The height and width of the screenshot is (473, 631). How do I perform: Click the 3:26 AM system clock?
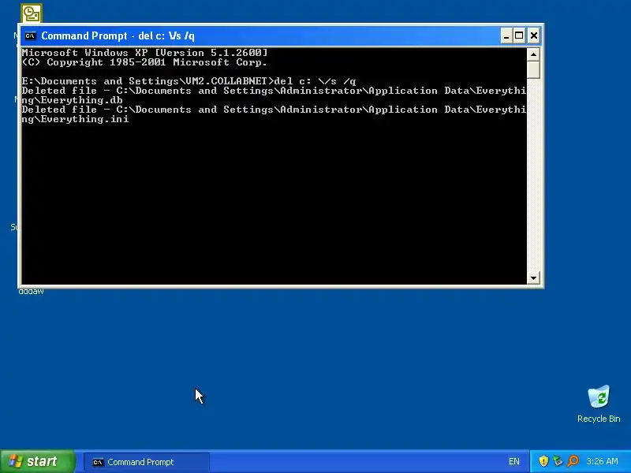click(x=602, y=461)
